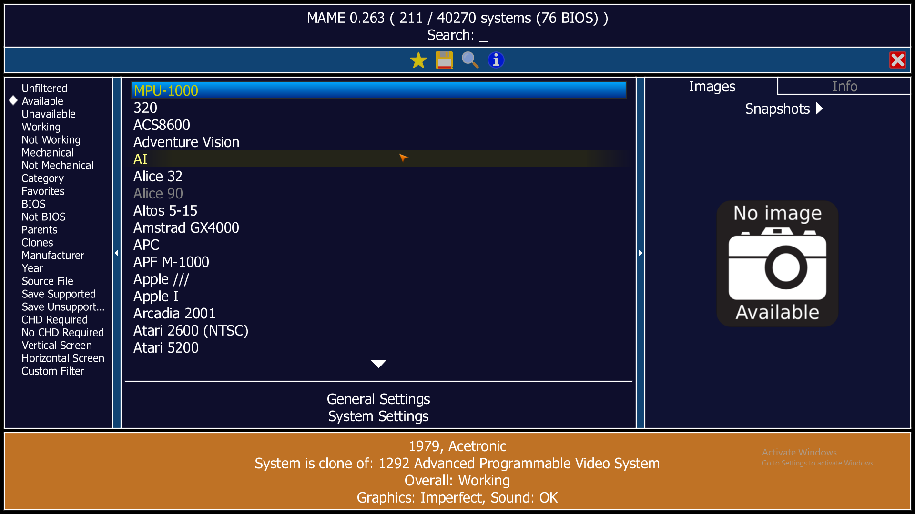Open General Settings menu entry
This screenshot has height=514, width=915.
click(377, 399)
